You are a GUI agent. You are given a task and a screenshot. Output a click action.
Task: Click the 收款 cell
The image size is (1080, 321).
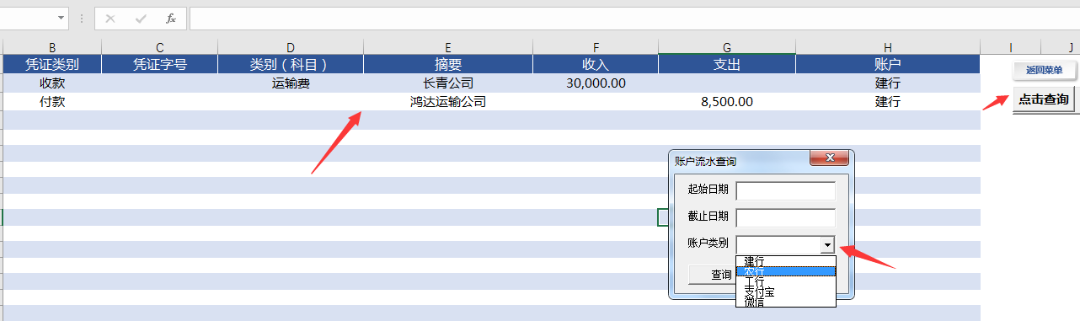(x=52, y=83)
